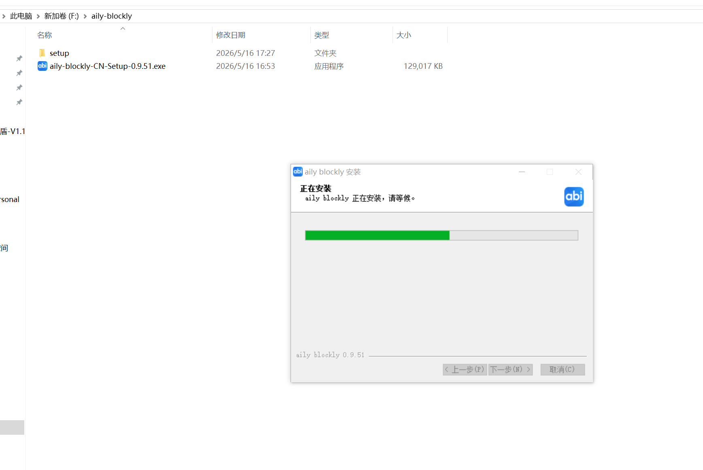Click the abi logo in installer header

coord(574,197)
